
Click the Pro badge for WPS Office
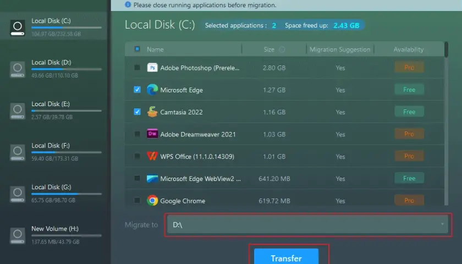409,156
